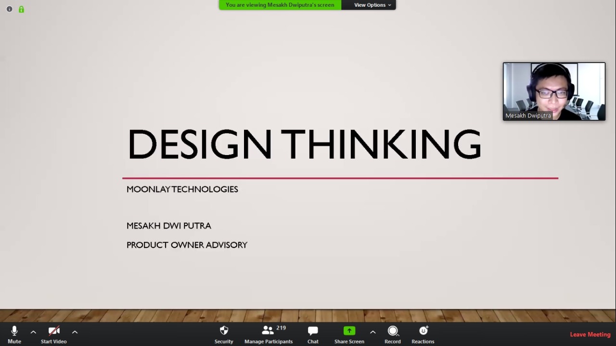Click 'You are viewing Mesakh Dwiputra's screen' banner
Image resolution: width=616 pixels, height=346 pixels.
[x=280, y=5]
